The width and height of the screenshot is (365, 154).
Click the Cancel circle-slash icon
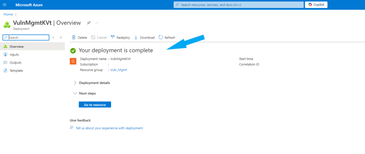click(x=93, y=37)
